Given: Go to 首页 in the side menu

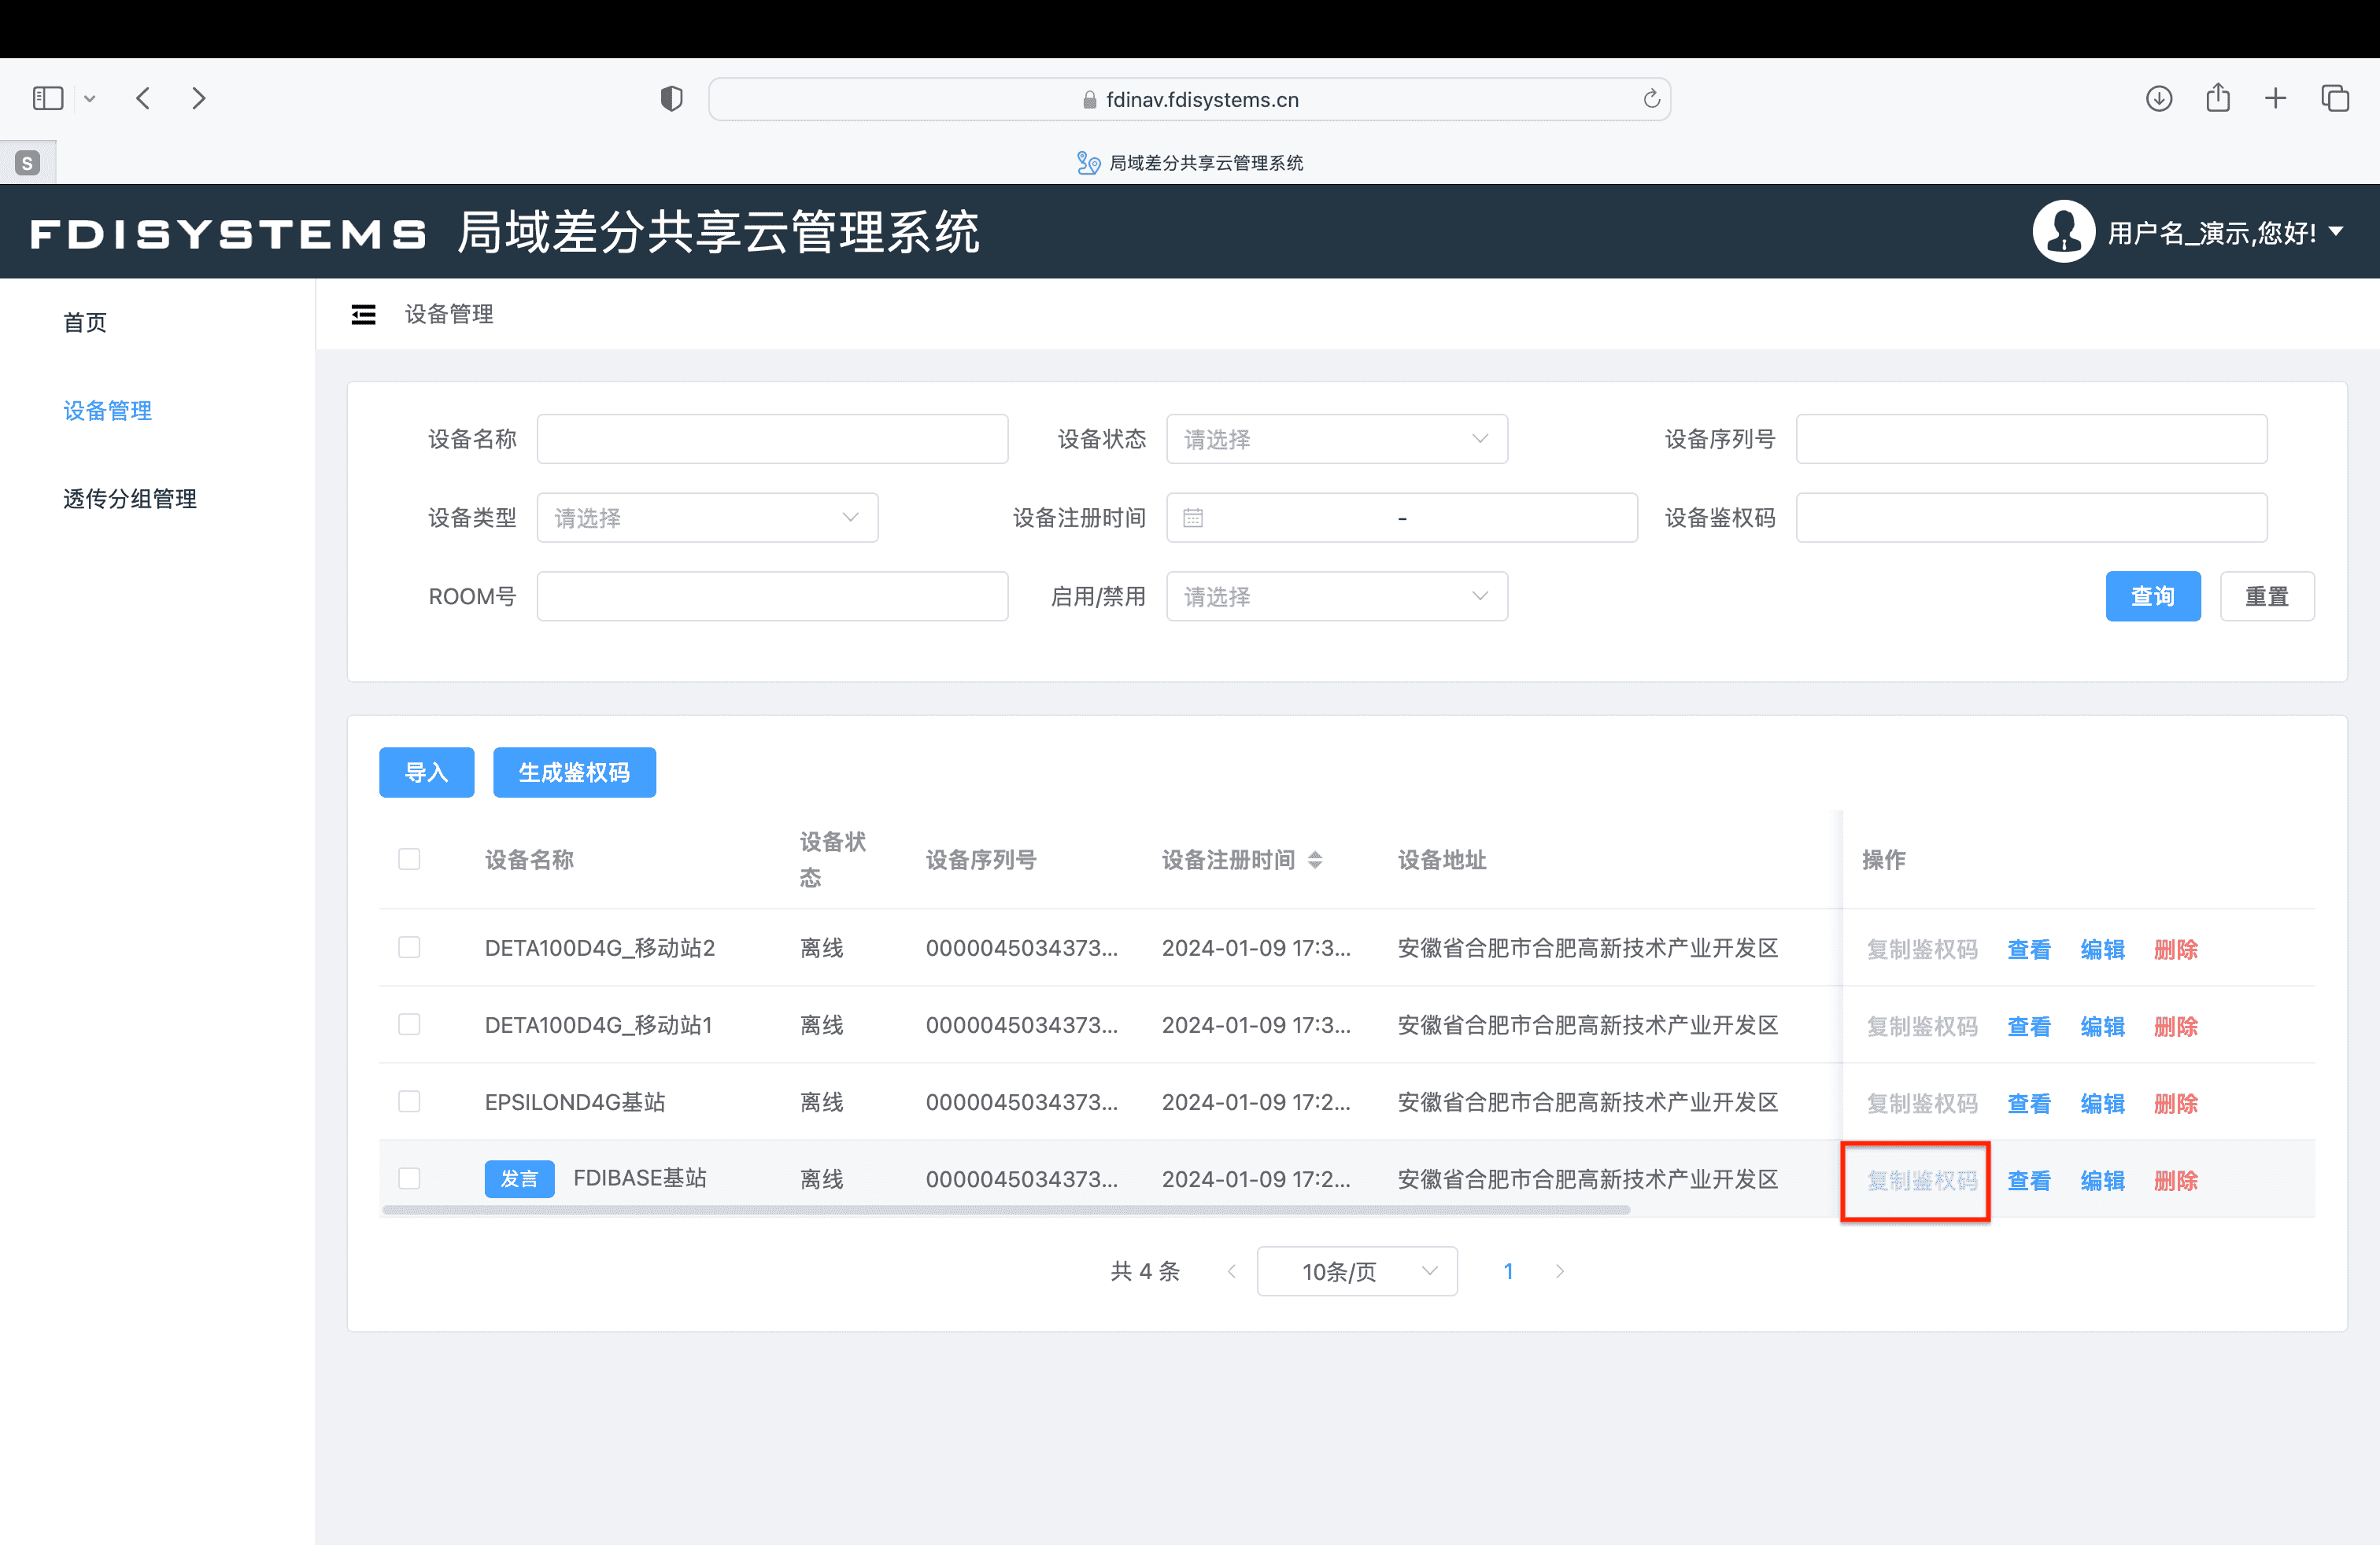Looking at the screenshot, I should (85, 322).
